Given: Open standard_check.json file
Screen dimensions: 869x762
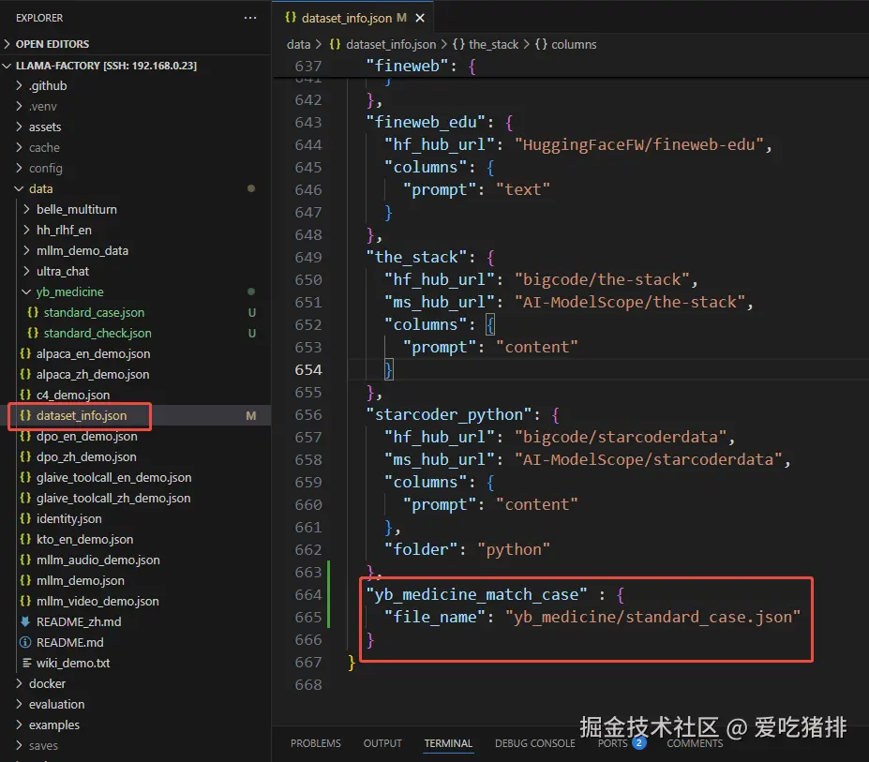Looking at the screenshot, I should 97,333.
